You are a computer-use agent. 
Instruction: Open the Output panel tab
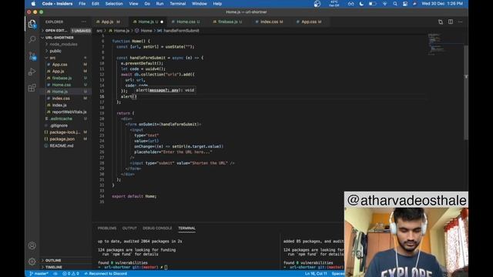[129, 229]
